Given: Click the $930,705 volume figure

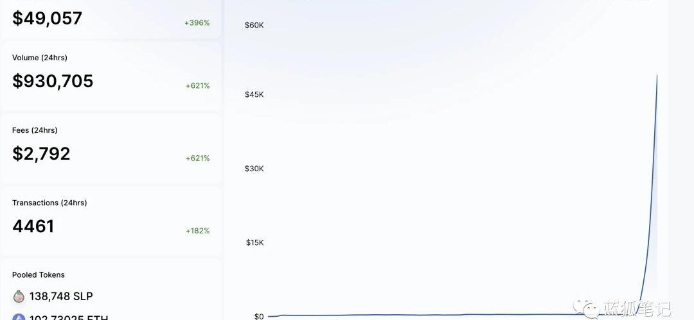Looking at the screenshot, I should coord(53,81).
